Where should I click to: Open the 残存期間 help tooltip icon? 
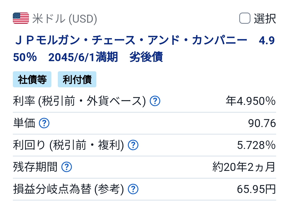[67, 167]
